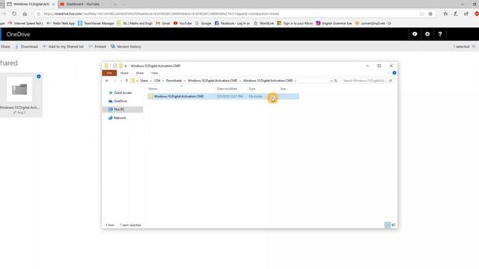Viewport: 479px width, 269px height.
Task: Open OneDrive help question mark icon
Action: (x=440, y=34)
